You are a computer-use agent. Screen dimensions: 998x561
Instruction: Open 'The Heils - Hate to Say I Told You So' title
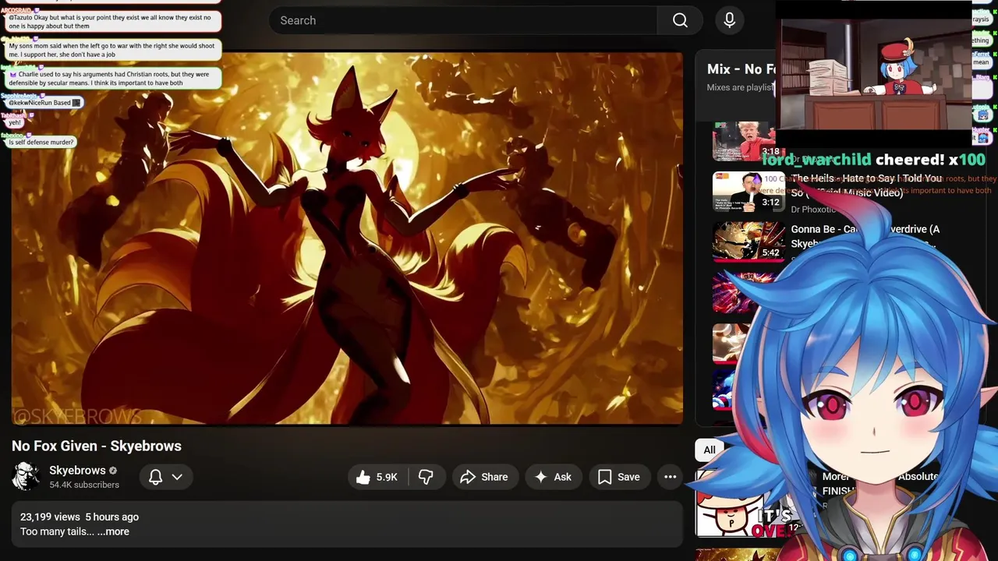tap(865, 185)
